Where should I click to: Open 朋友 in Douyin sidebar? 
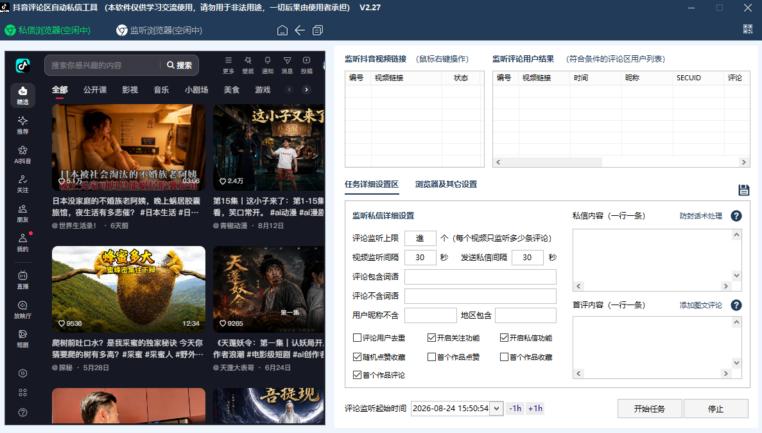22,213
